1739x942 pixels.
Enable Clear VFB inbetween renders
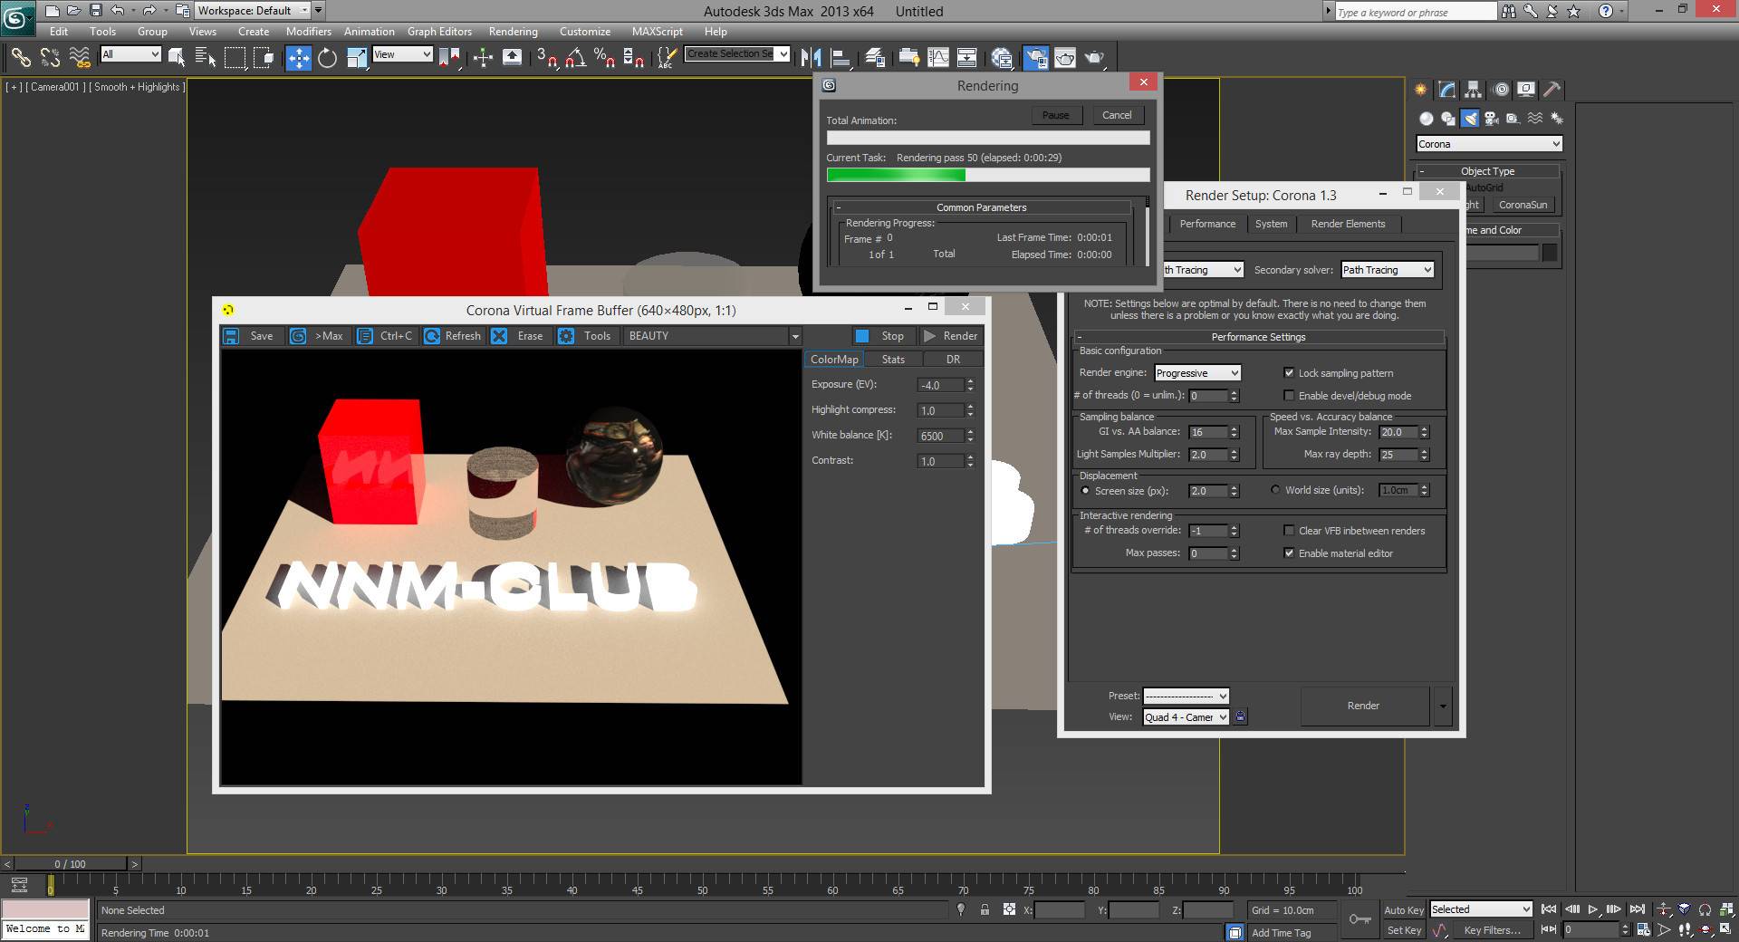[x=1289, y=531]
